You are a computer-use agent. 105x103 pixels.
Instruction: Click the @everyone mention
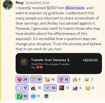click(x=75, y=8)
